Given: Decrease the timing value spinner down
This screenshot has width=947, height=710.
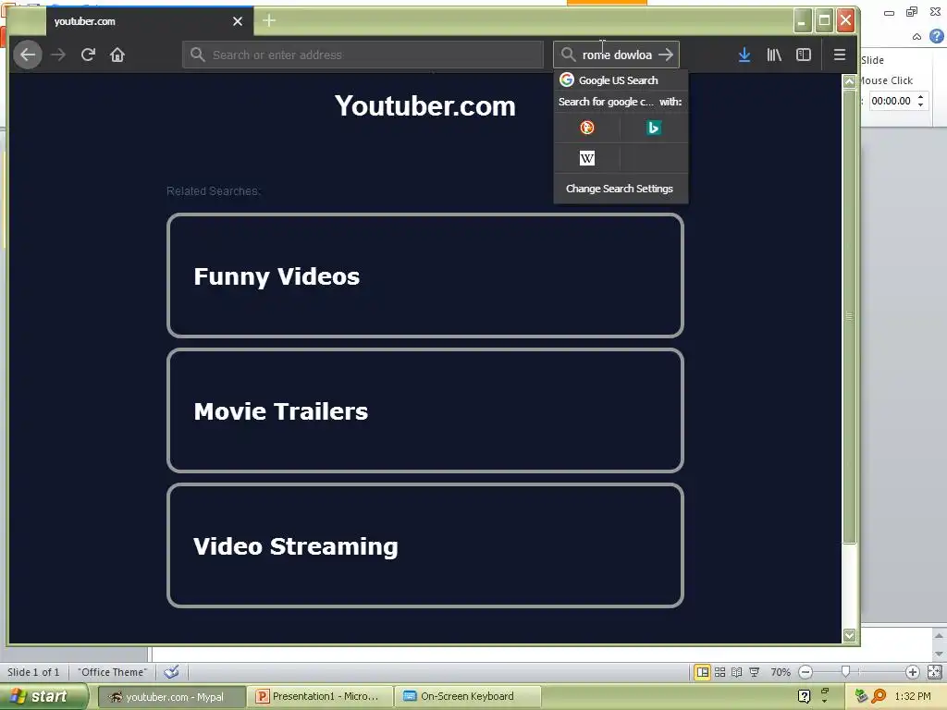Looking at the screenshot, I should click(x=920, y=105).
